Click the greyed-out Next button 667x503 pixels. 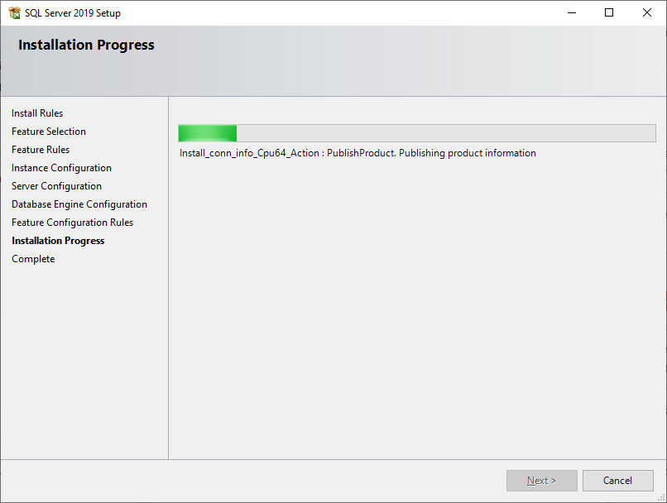point(541,481)
